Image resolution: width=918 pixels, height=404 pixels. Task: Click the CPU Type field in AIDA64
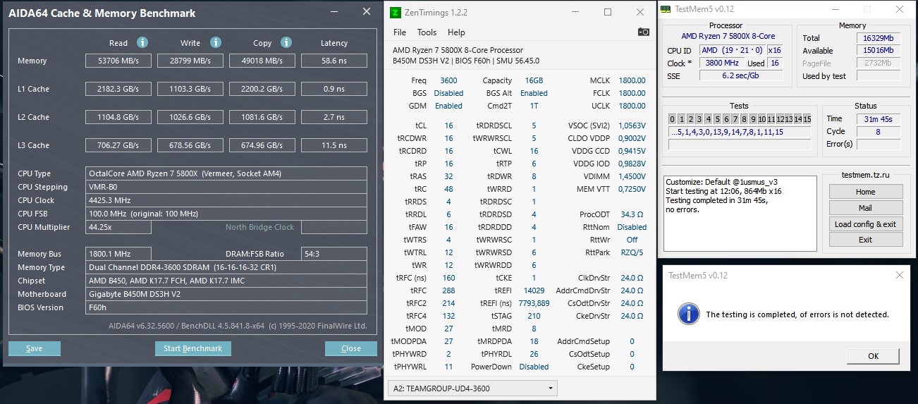point(226,173)
